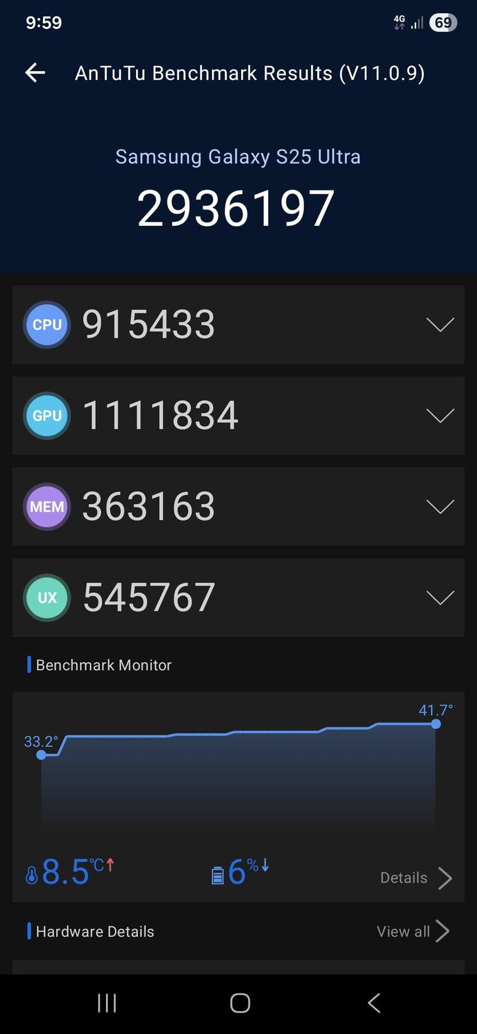Image resolution: width=477 pixels, height=1034 pixels.
Task: Tap the MEM score badge icon
Action: (47, 507)
